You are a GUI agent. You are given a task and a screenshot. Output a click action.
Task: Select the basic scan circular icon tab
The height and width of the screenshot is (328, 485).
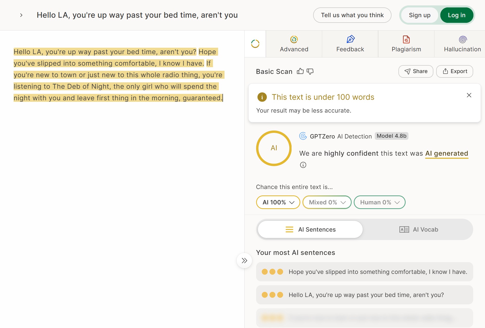[255, 44]
